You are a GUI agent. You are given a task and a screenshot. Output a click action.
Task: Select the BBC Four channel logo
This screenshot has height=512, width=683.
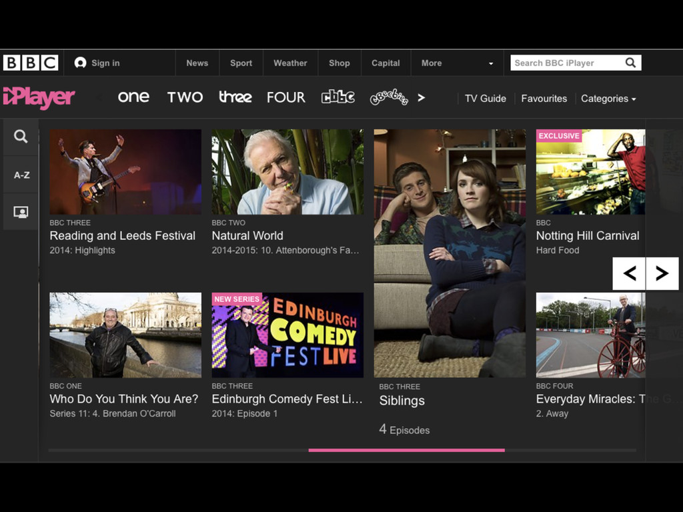pyautogui.click(x=285, y=97)
